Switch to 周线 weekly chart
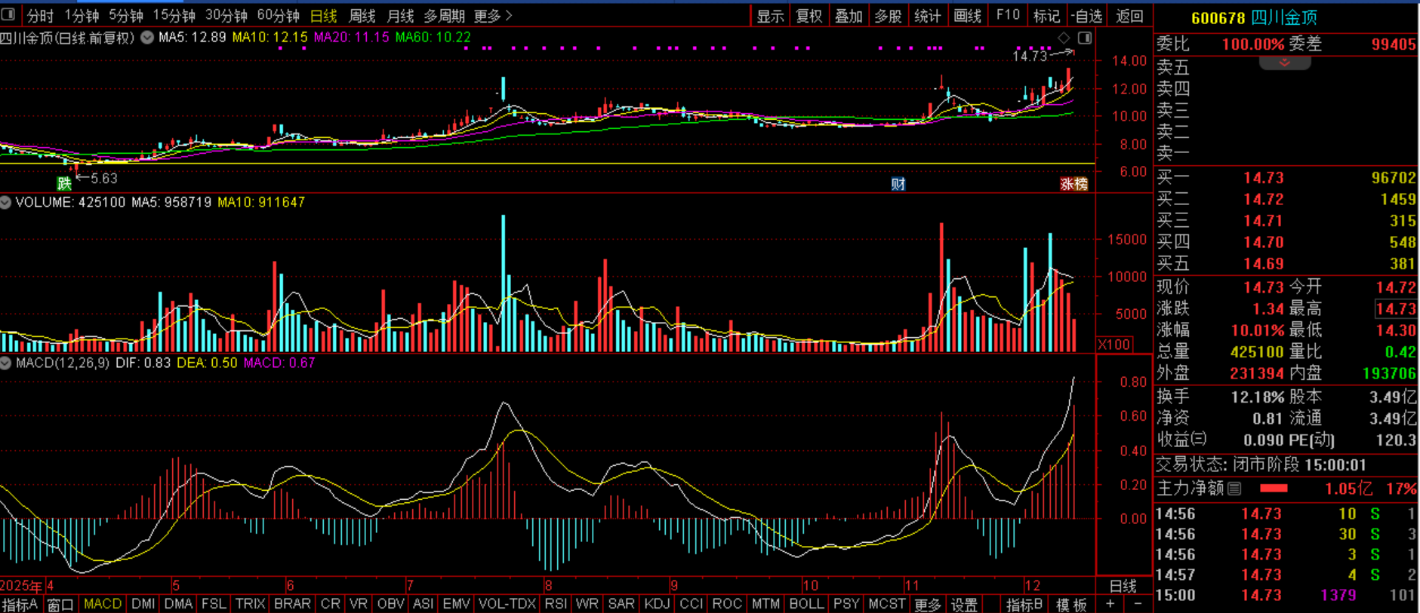This screenshot has height=613, width=1420. tap(362, 15)
